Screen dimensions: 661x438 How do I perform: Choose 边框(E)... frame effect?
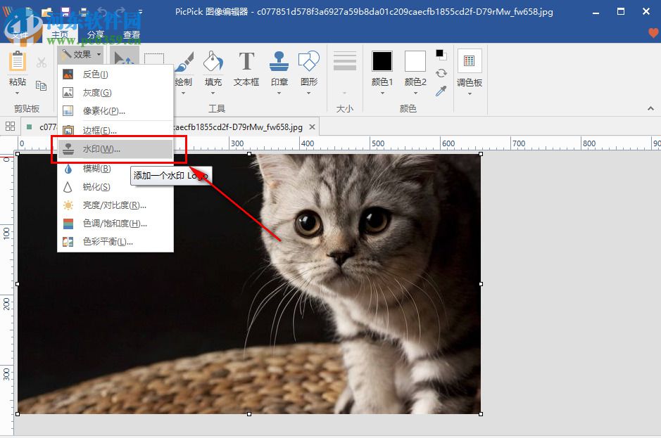115,131
